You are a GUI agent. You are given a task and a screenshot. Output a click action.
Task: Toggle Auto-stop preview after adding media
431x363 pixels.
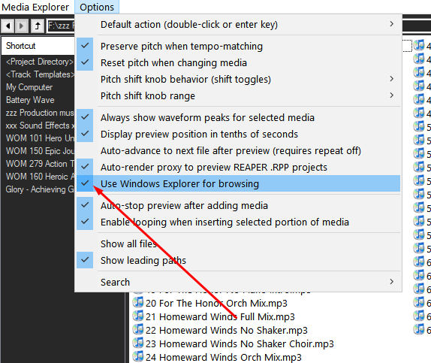pos(238,206)
